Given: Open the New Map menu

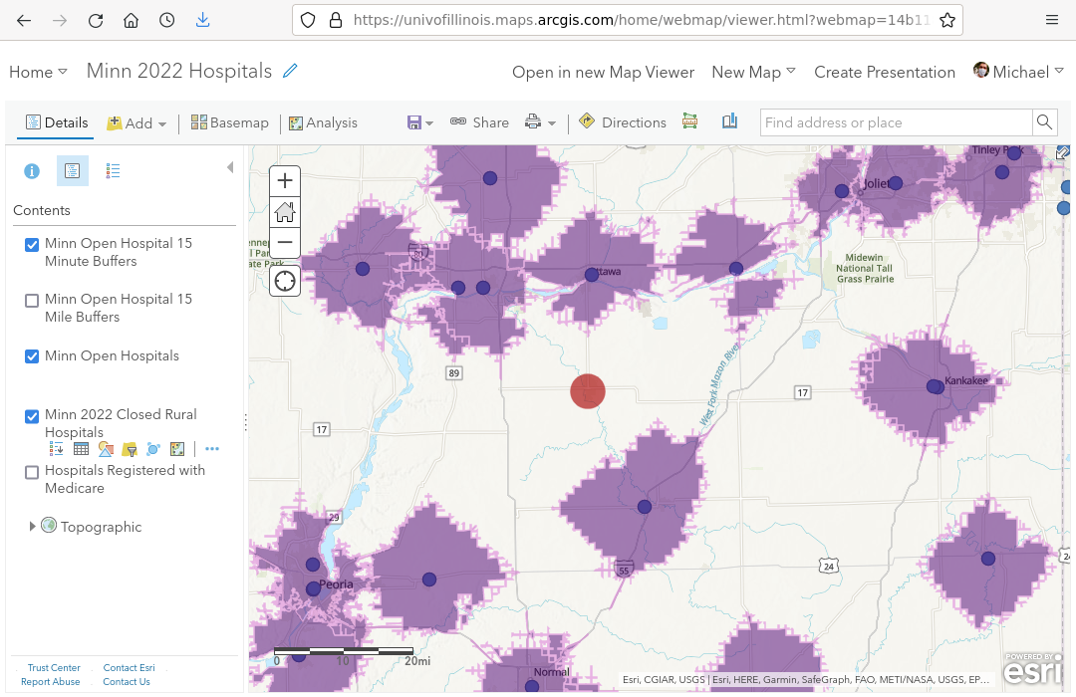Looking at the screenshot, I should point(753,72).
